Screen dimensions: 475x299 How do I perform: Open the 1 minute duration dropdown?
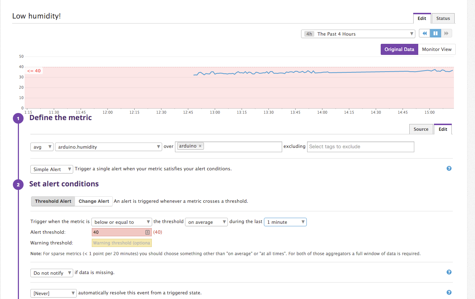tap(285, 222)
